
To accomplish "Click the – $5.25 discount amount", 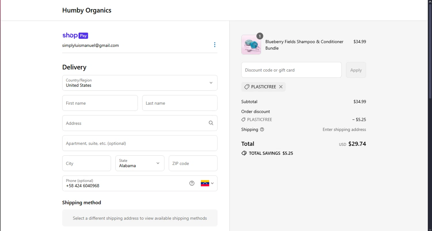I will (x=359, y=119).
